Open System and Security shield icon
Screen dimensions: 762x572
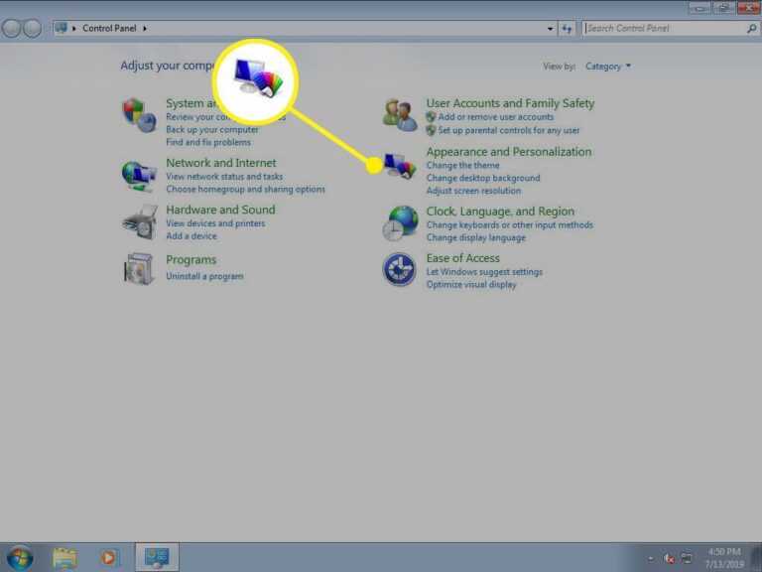tap(139, 115)
